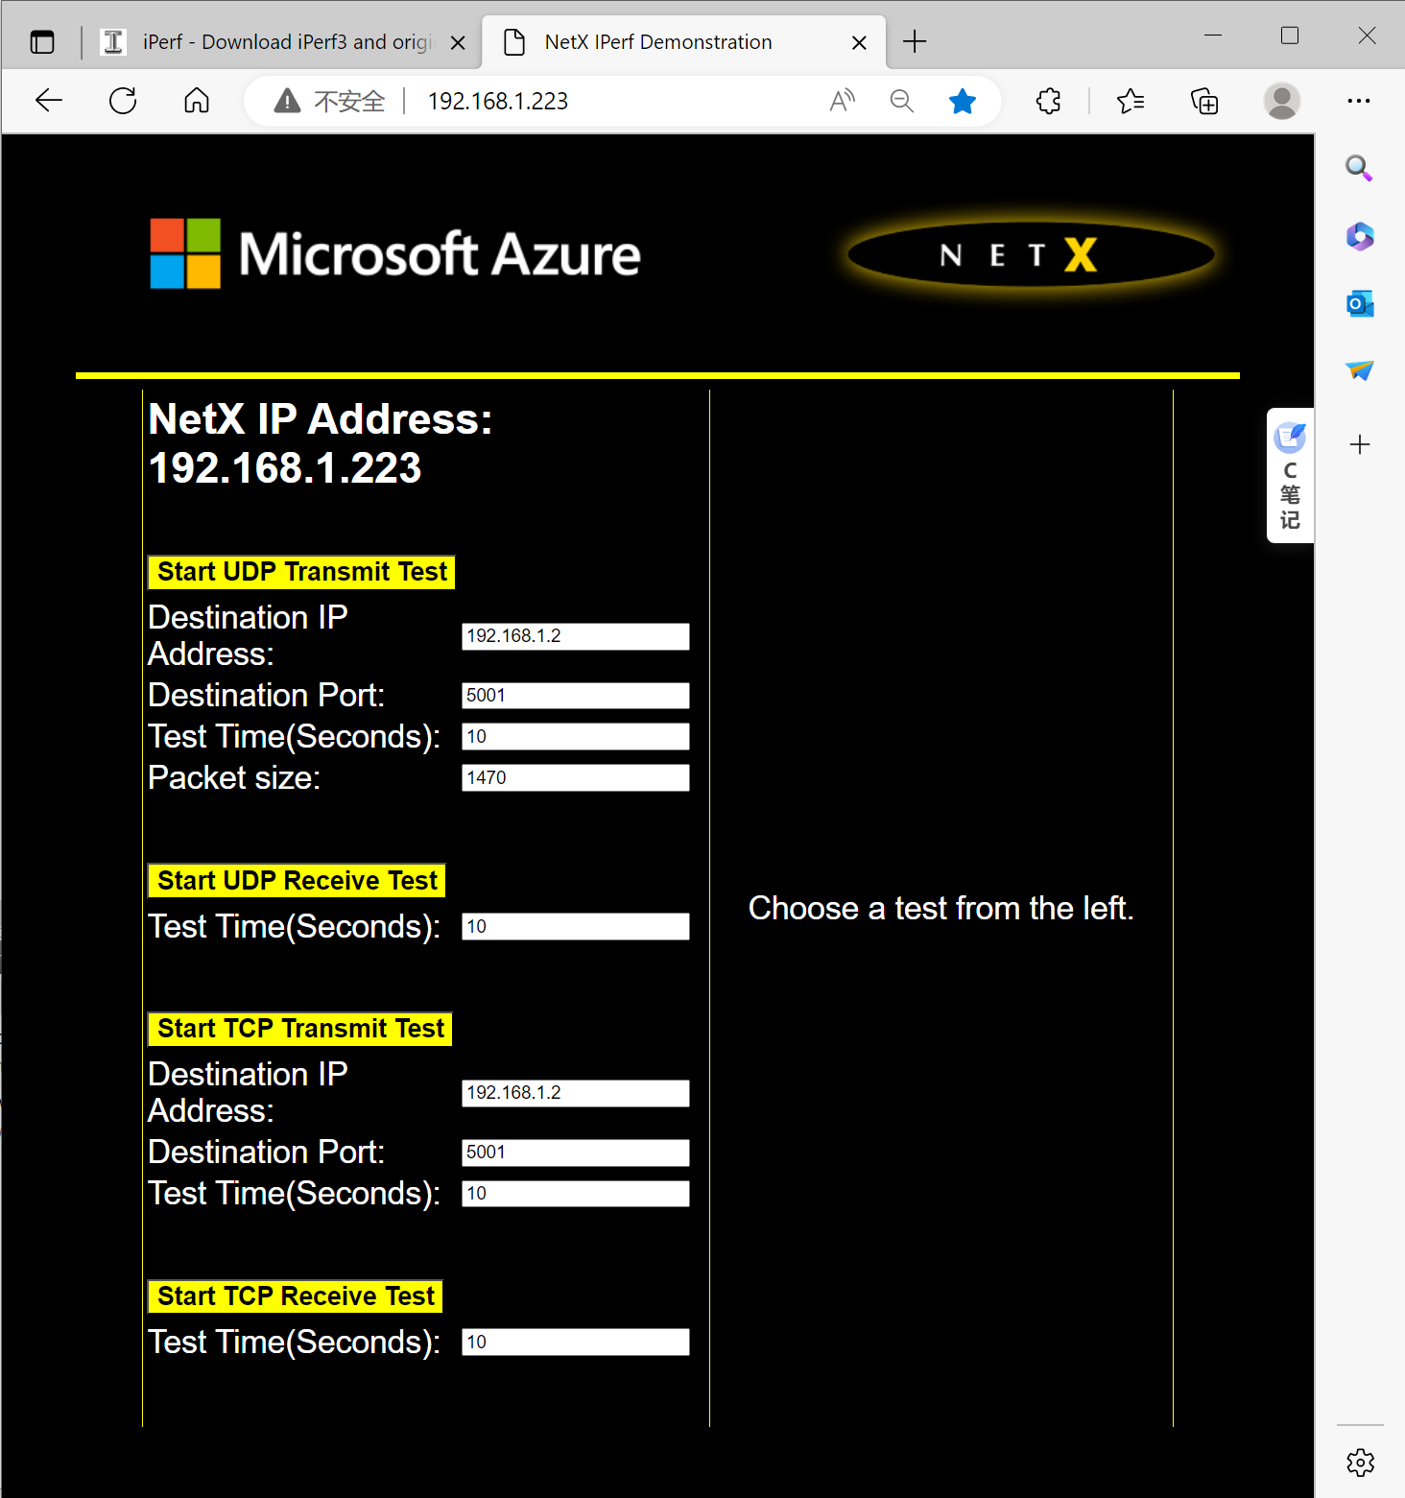Viewport: 1405px width, 1498px height.
Task: Open the Collections panel
Action: 1204,101
